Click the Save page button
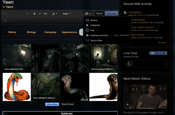The width and height of the screenshot is (175, 115). (x=112, y=13)
